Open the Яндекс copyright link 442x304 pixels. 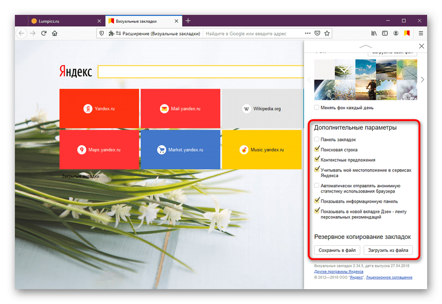coord(356,278)
